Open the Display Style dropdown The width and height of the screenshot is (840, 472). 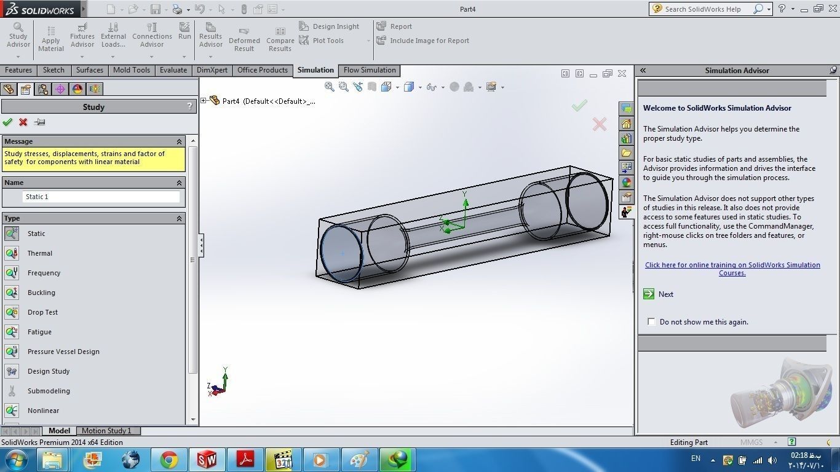(x=420, y=87)
